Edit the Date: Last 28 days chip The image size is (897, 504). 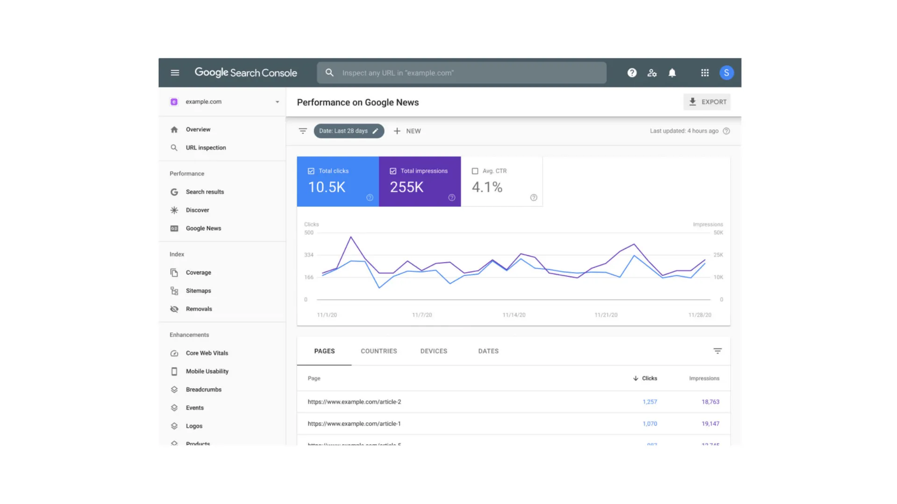pos(349,131)
